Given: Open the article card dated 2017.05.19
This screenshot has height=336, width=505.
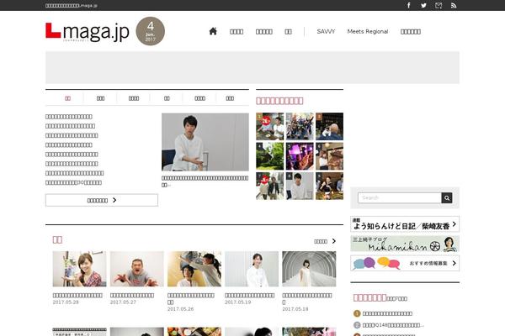Looking at the screenshot, I should (252, 278).
